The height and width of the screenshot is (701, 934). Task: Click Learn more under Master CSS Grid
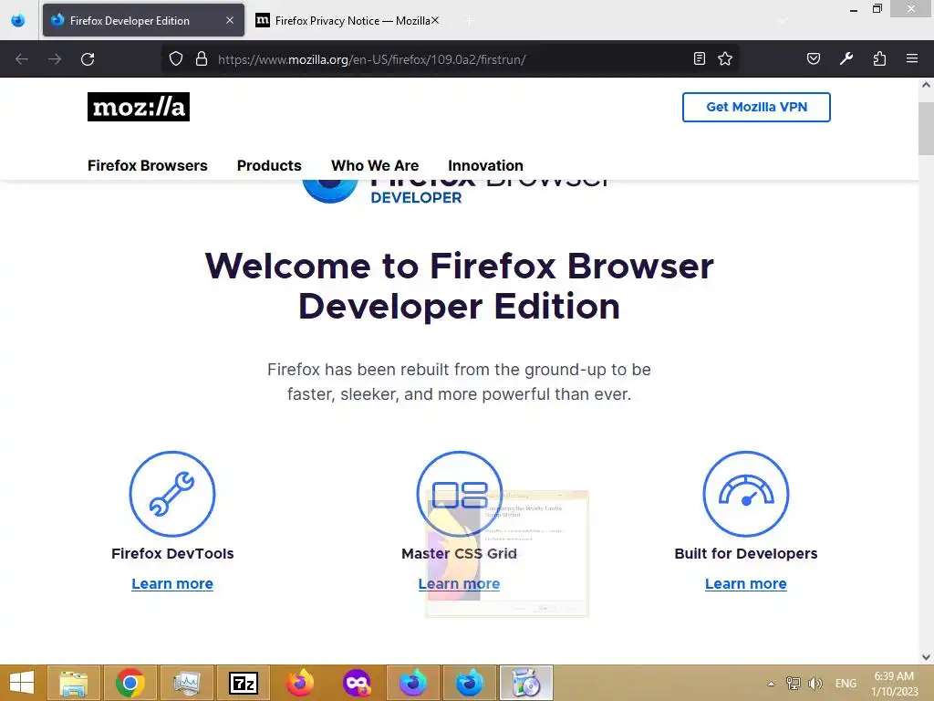pyautogui.click(x=460, y=583)
